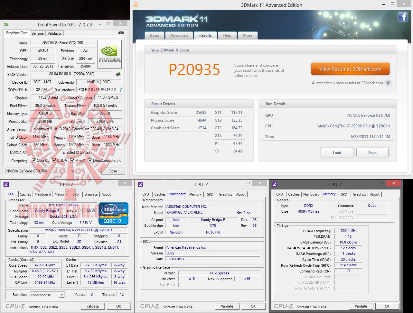Click OK in the CPU-Z memory timings window
This screenshot has height=313, width=413.
(387, 306)
